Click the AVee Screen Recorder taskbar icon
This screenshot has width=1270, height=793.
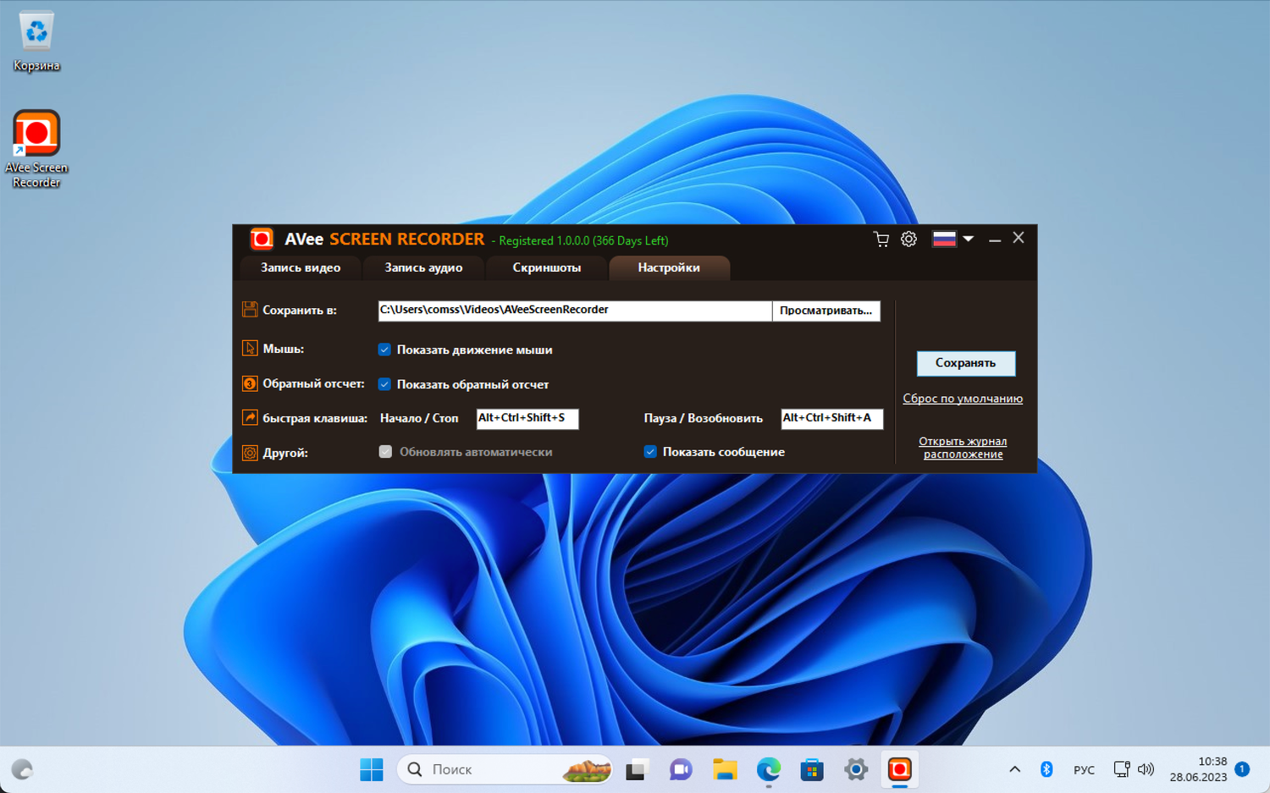[x=900, y=769]
